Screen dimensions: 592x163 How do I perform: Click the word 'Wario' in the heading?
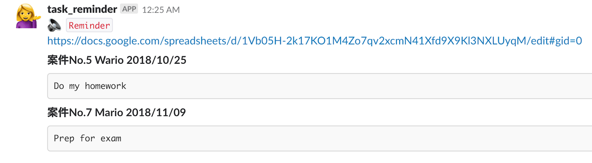109,60
